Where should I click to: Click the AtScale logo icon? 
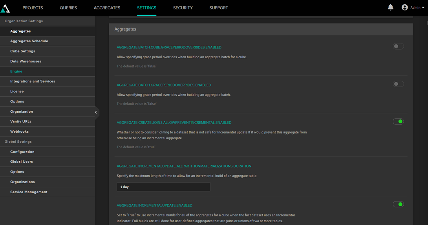(5, 8)
